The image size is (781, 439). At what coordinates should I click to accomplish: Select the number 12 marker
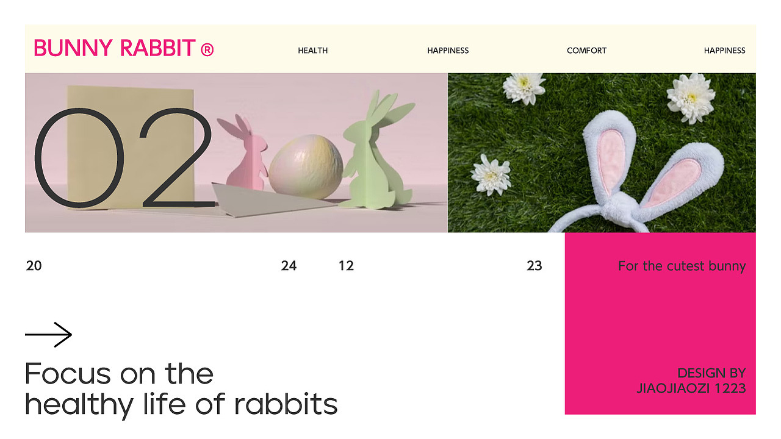(346, 266)
